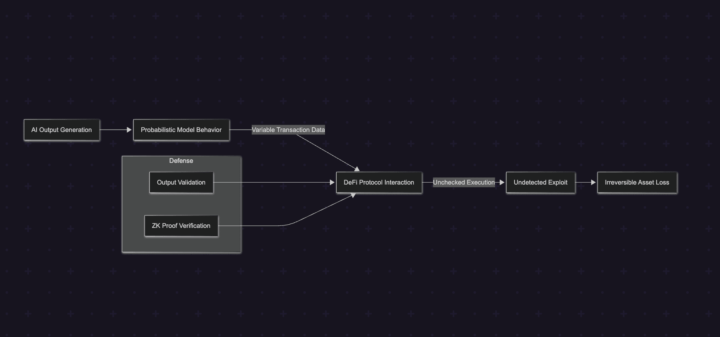Click the Variable Transaction Data edge label

click(x=288, y=130)
